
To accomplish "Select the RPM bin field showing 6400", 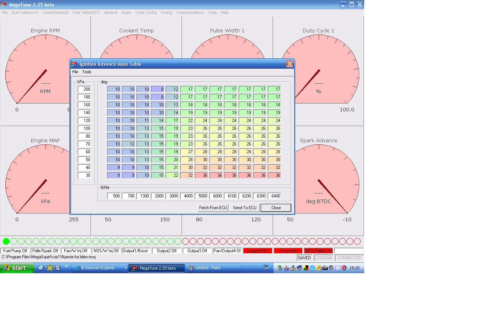I will [x=274, y=196].
